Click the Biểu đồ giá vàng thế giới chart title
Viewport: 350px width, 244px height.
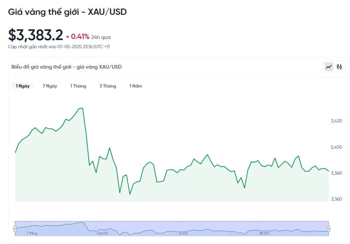[x=67, y=67]
